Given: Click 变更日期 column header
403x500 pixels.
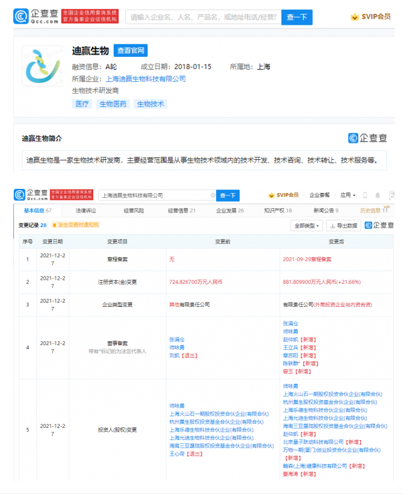Looking at the screenshot, I should pos(53,242).
